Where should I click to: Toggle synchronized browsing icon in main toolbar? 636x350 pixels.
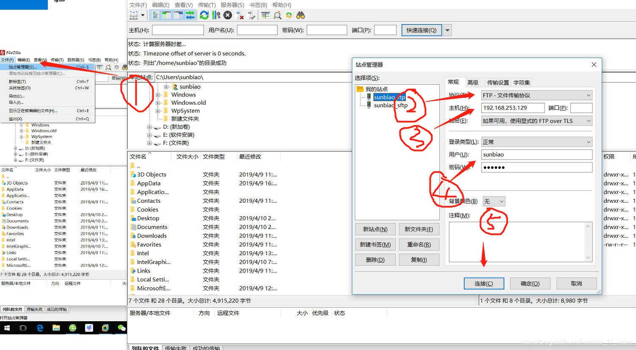(x=289, y=16)
